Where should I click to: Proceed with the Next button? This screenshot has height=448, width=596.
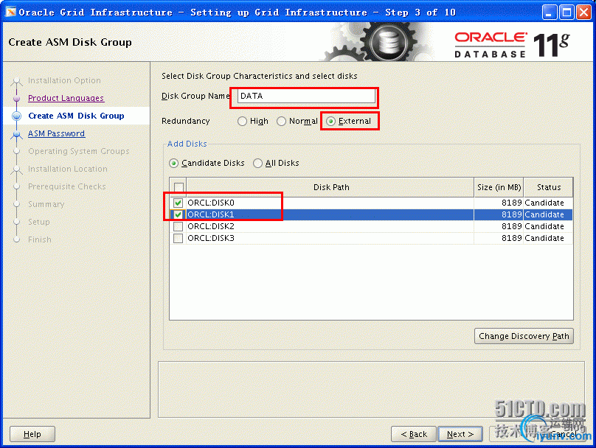[460, 434]
